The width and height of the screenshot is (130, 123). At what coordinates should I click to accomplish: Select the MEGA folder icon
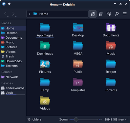78,46
